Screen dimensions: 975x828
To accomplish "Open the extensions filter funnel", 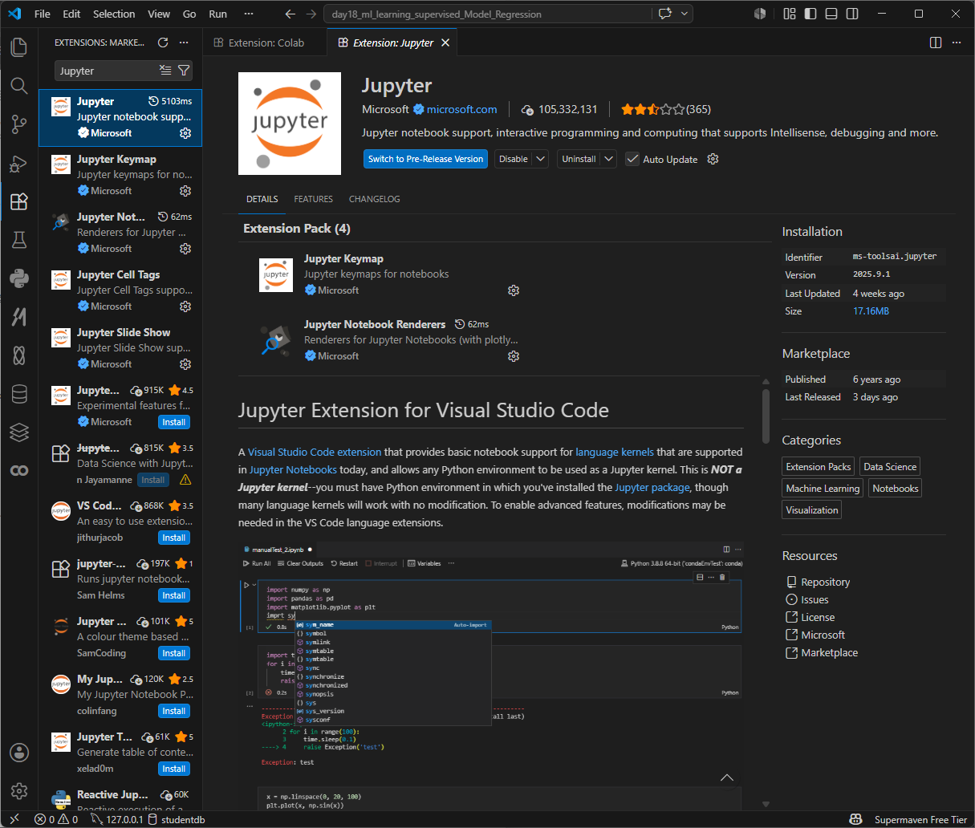I will click(184, 71).
